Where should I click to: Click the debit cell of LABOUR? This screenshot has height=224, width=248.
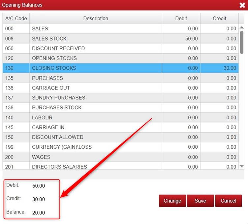pyautogui.click(x=181, y=117)
